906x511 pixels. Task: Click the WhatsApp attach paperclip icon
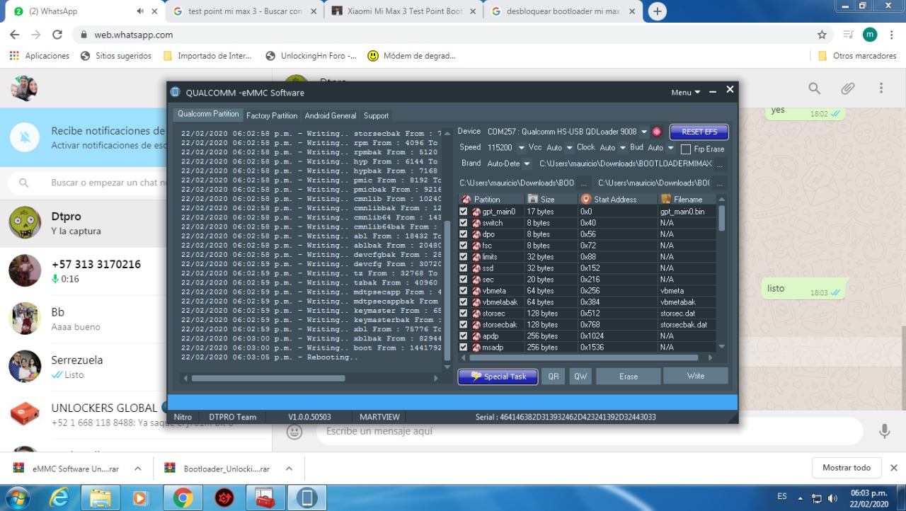[847, 88]
